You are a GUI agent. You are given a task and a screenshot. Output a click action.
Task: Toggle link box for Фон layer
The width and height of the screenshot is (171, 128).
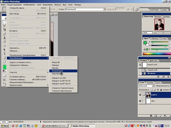[144, 101]
